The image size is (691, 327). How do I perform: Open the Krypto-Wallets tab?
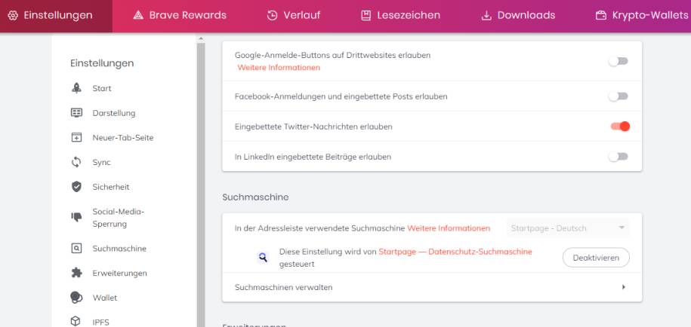coord(641,16)
